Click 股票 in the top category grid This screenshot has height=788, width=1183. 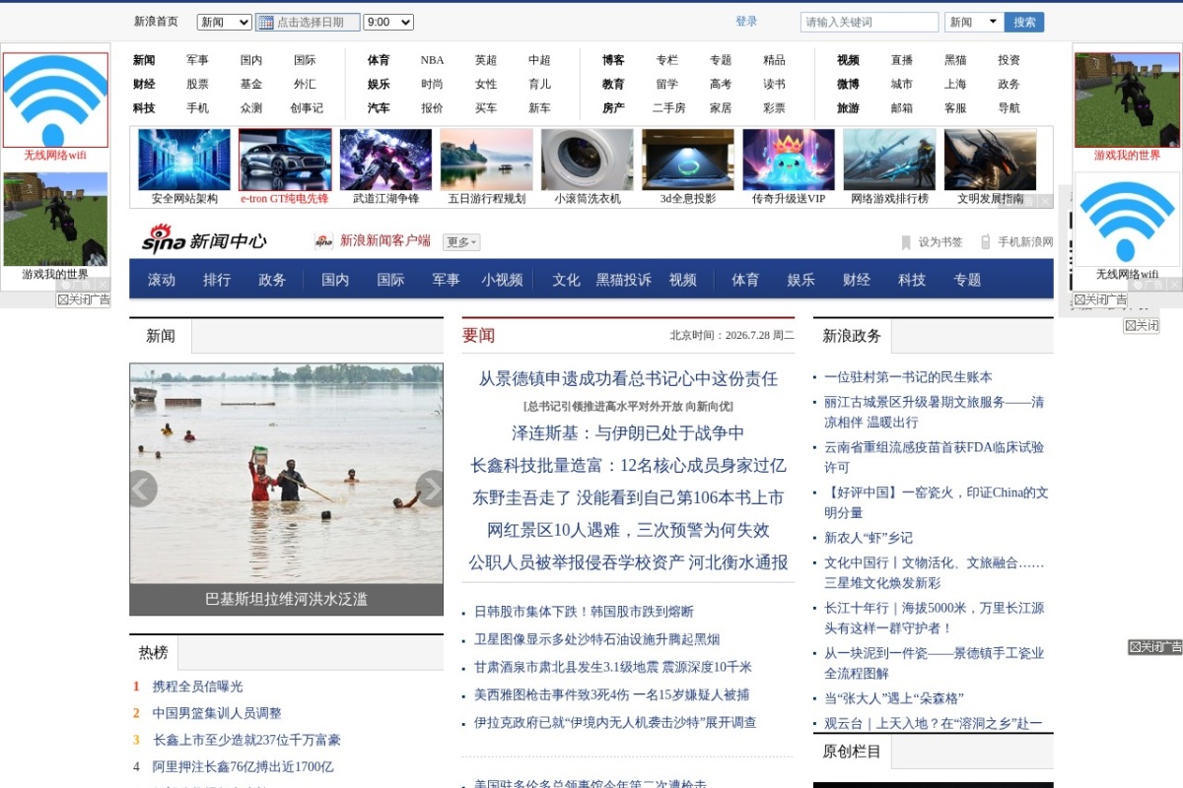pyautogui.click(x=197, y=85)
